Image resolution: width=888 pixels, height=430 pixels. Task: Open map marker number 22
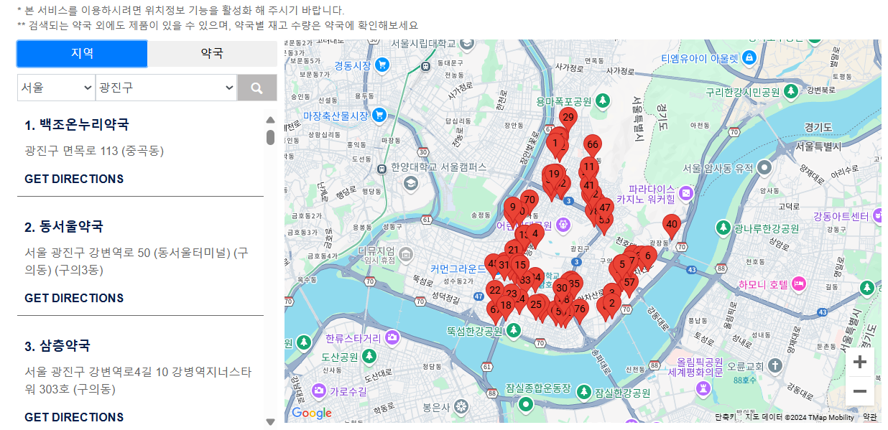tap(494, 292)
